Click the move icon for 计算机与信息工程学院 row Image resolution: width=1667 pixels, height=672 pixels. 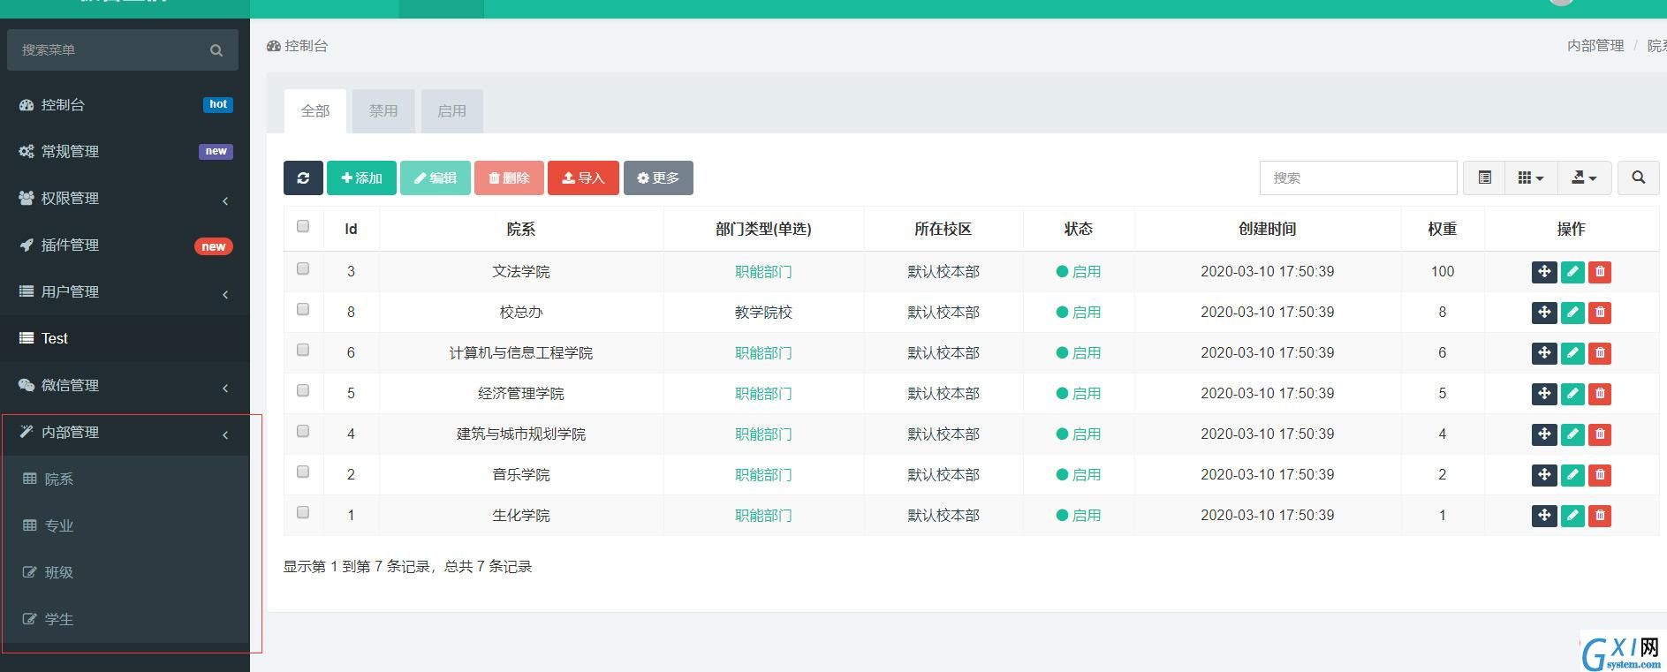1544,353
